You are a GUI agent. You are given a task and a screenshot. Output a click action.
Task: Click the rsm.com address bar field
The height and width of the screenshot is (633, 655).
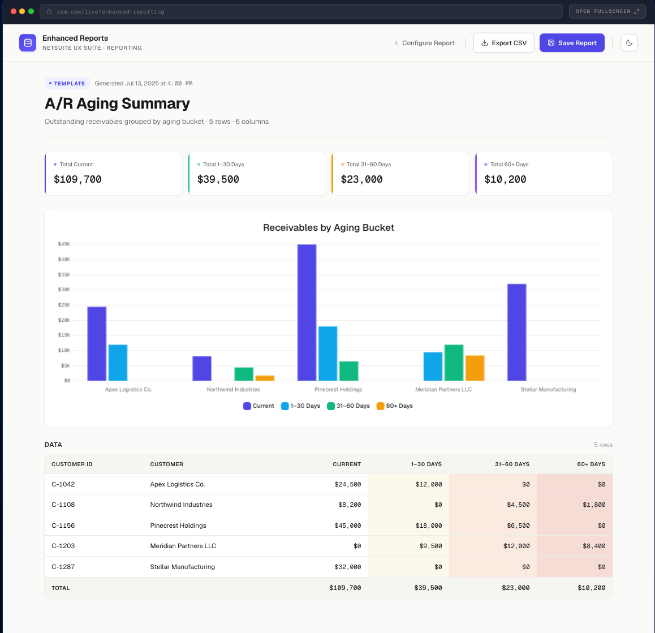pos(301,12)
